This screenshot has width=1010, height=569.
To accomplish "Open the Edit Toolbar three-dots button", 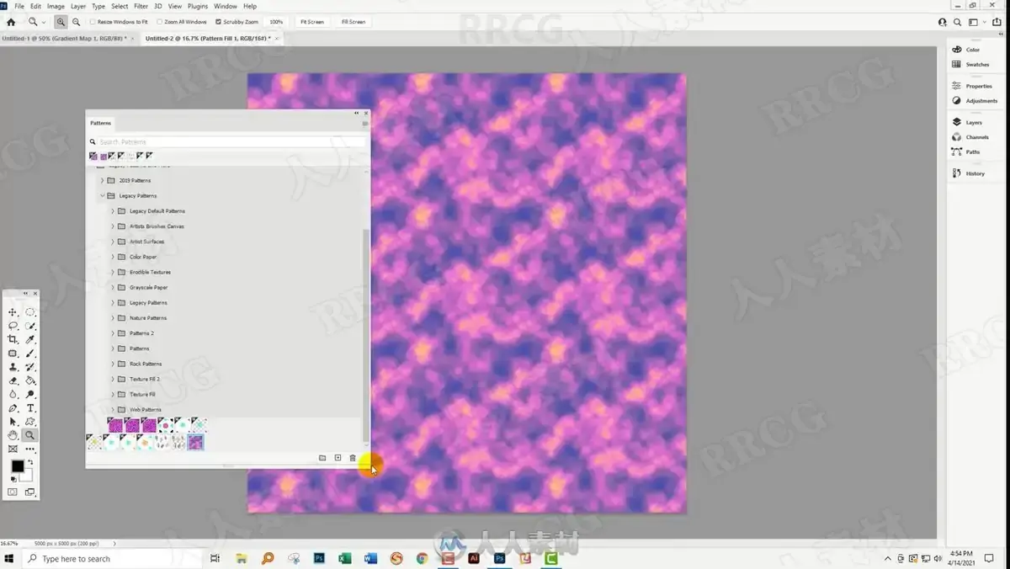I will tap(30, 449).
